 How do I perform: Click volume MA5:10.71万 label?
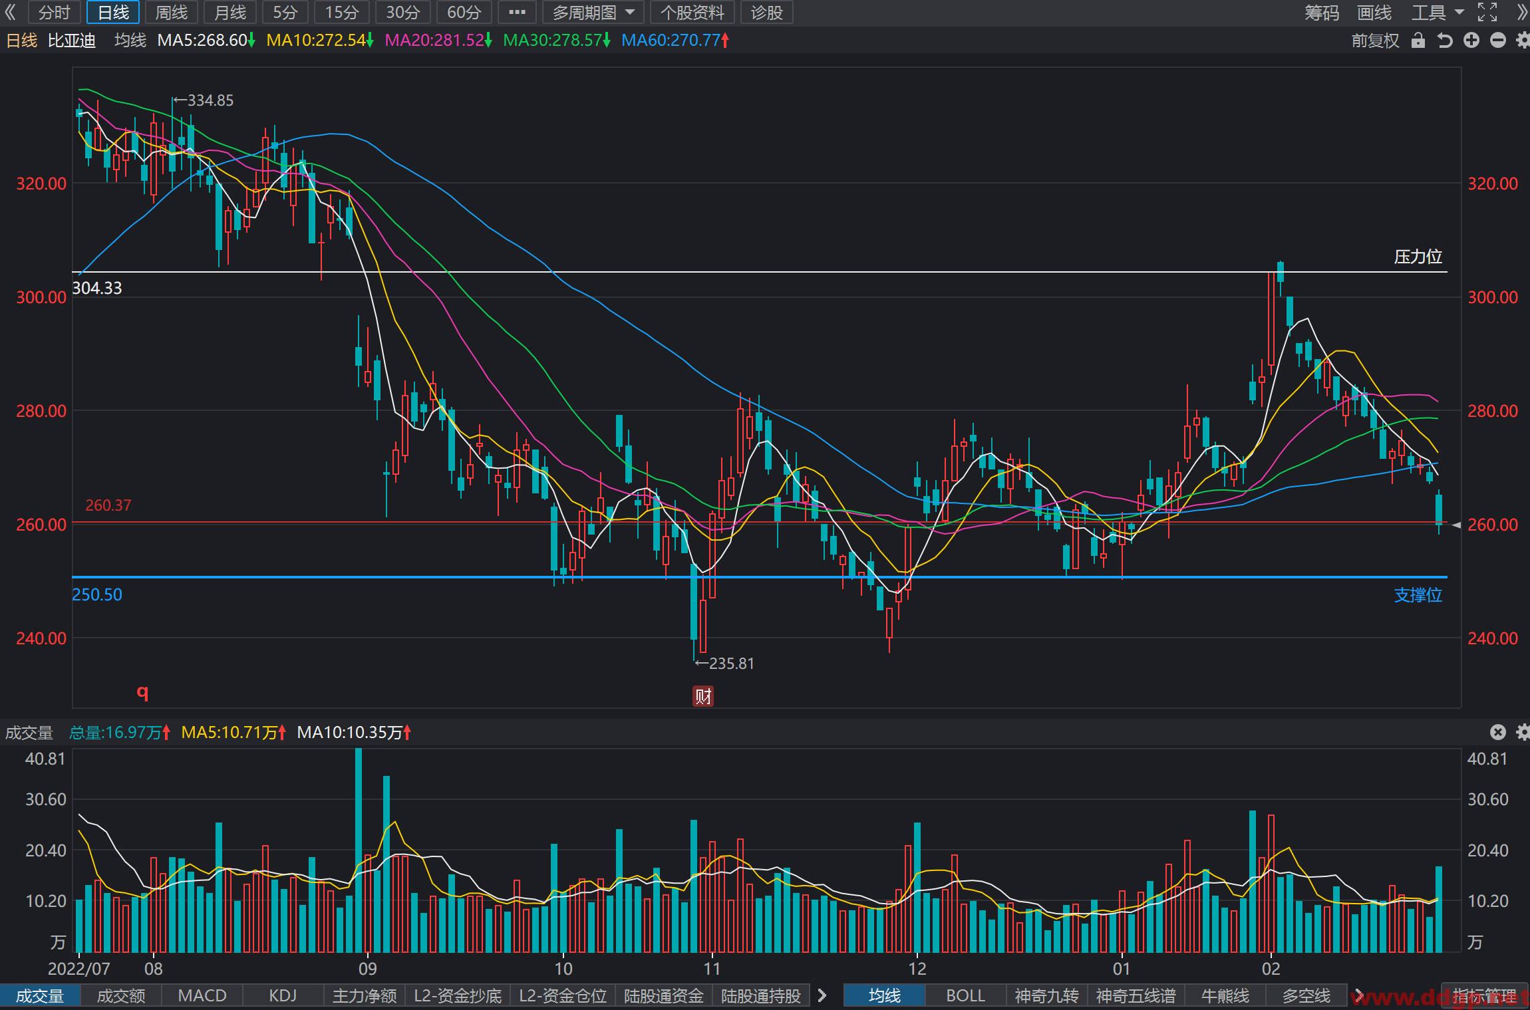[233, 733]
